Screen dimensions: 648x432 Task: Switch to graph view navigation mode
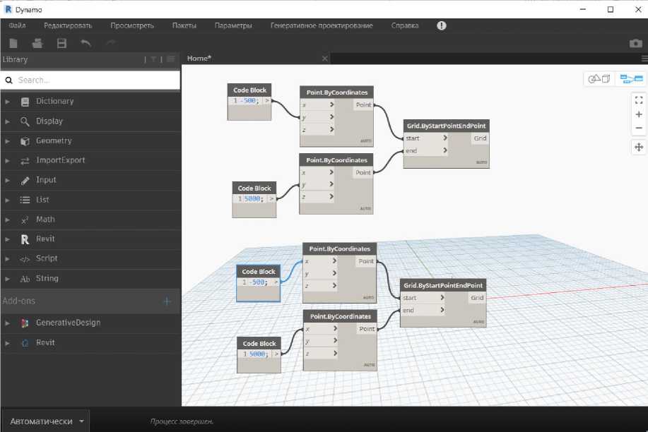coord(631,78)
